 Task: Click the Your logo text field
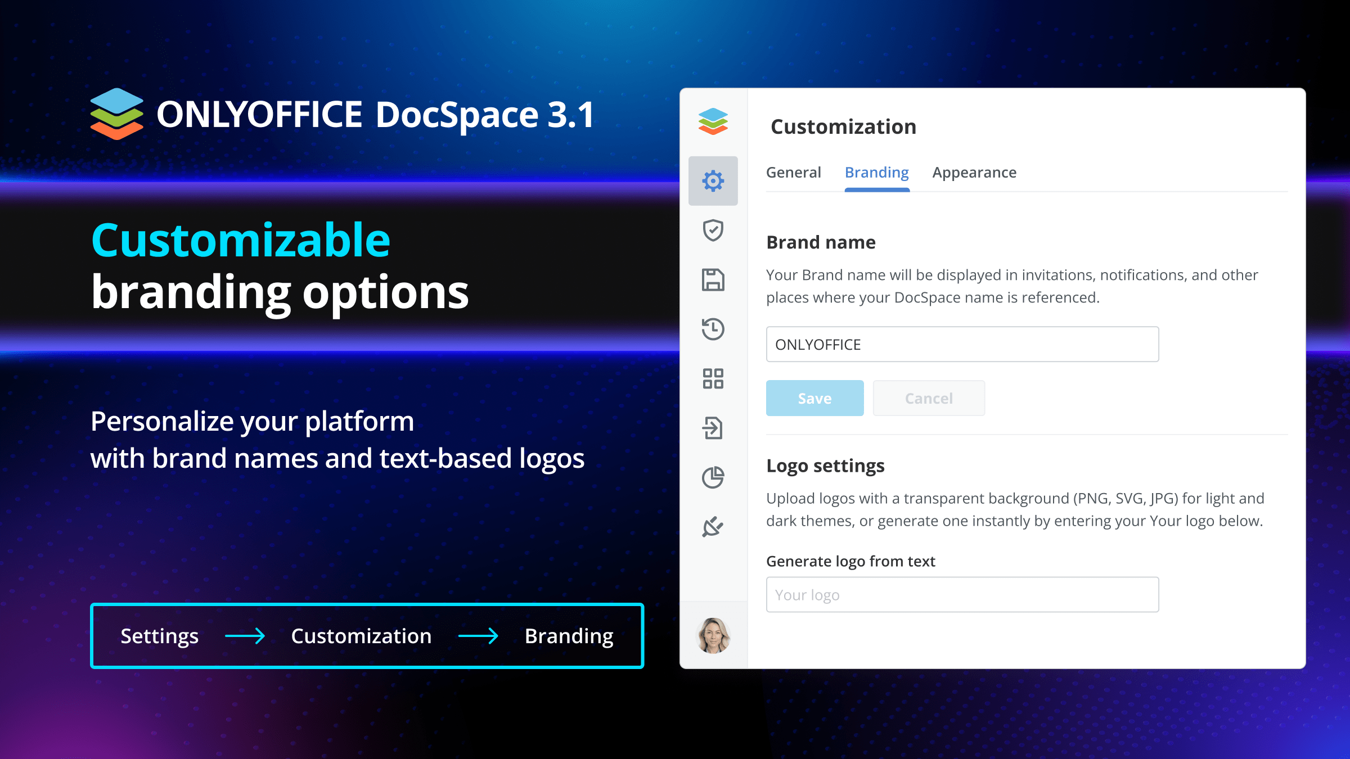point(962,595)
